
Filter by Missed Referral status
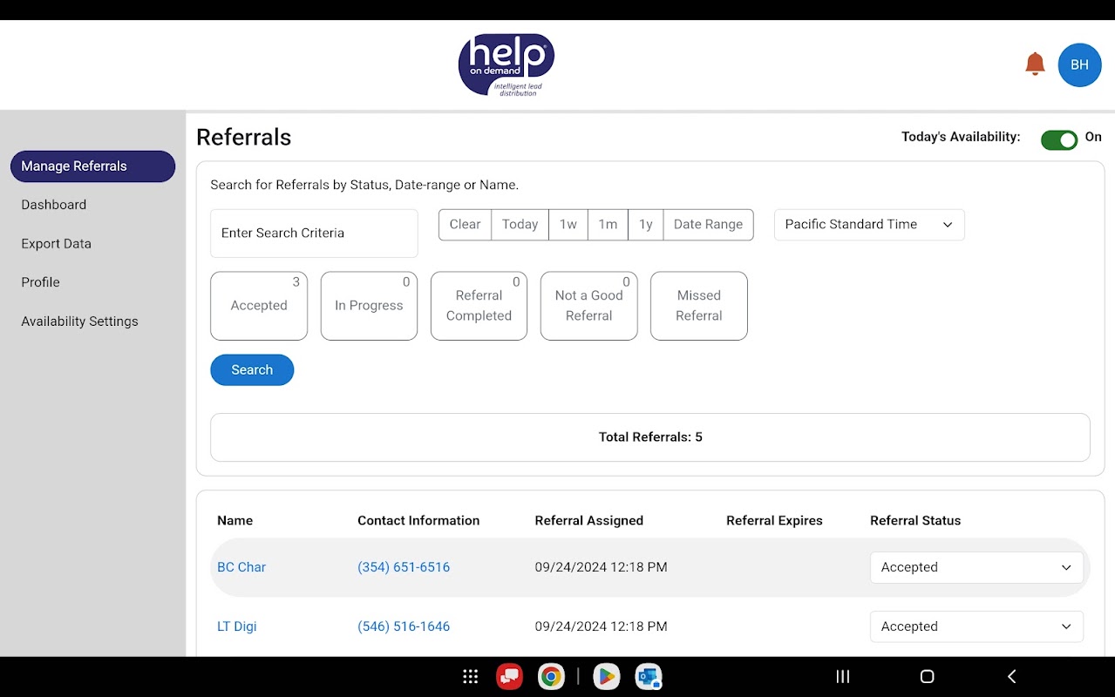point(698,306)
